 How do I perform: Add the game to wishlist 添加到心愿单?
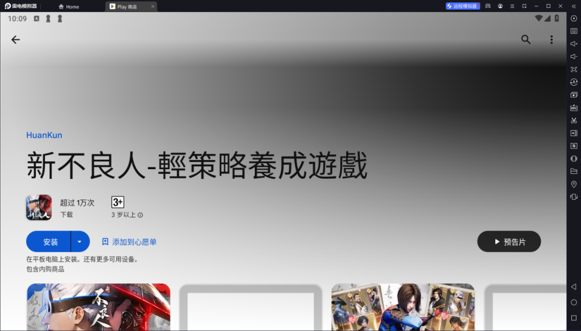pyautogui.click(x=129, y=242)
